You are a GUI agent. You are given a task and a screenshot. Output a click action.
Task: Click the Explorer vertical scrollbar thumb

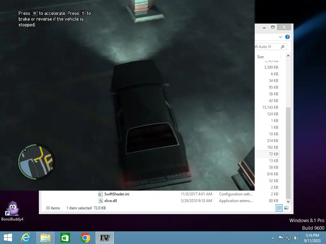tap(288, 153)
